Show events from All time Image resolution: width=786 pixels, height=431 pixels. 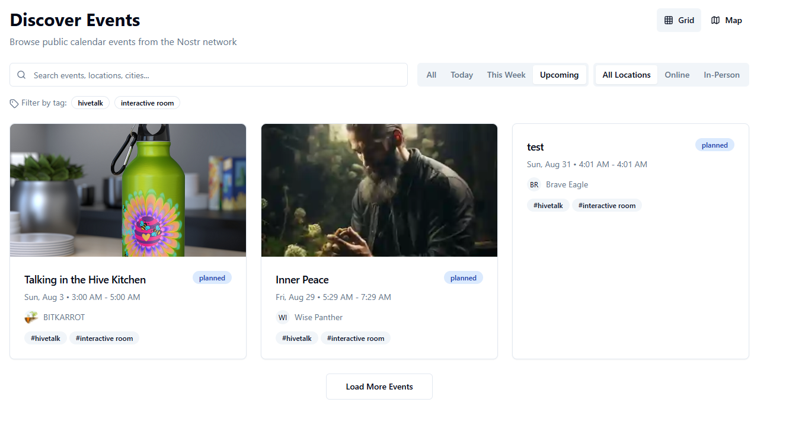tap(432, 75)
